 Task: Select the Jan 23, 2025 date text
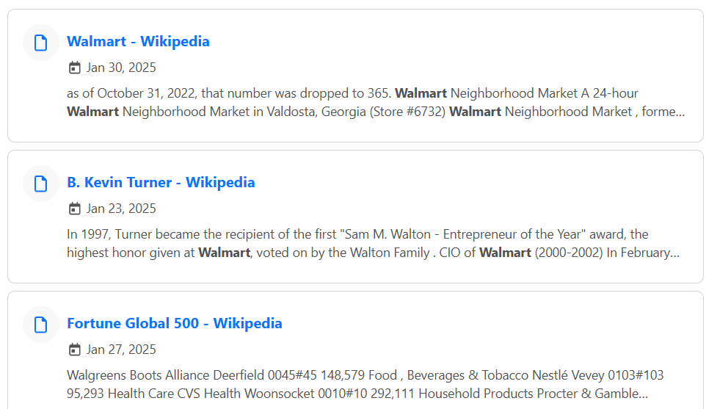pyautogui.click(x=121, y=209)
